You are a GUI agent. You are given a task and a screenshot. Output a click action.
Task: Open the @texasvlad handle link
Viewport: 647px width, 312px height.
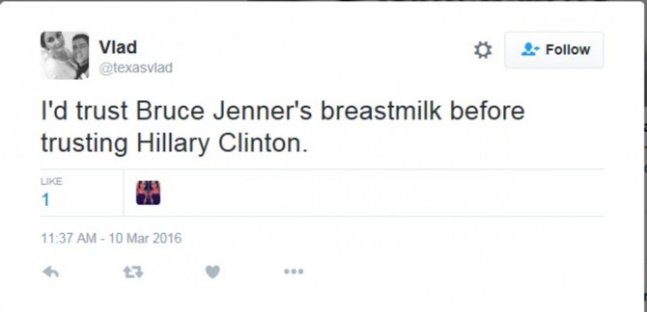coord(135,68)
